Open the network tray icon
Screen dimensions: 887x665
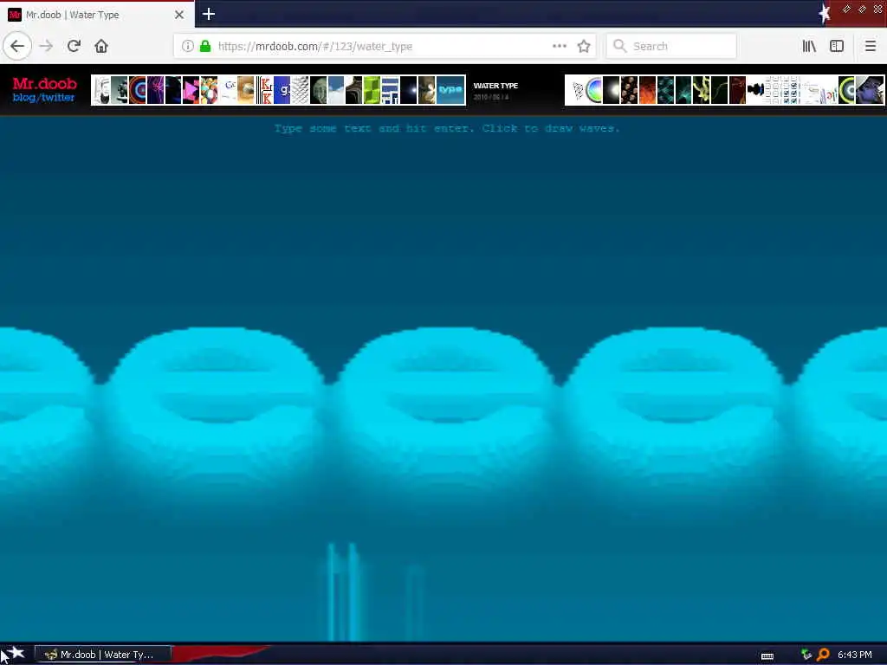pyautogui.click(x=806, y=655)
